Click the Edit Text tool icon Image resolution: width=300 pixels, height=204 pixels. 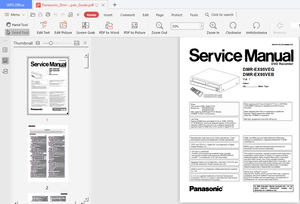43,25
